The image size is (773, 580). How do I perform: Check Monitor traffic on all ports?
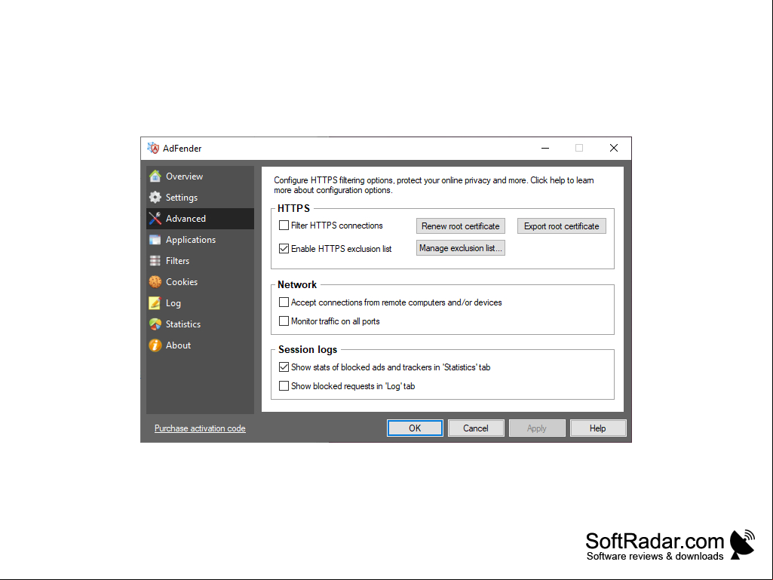tap(284, 321)
